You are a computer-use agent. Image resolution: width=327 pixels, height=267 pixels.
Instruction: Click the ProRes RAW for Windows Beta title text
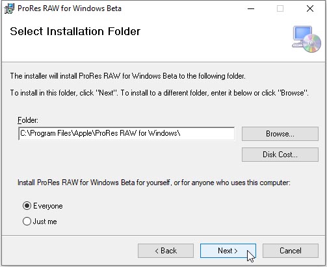click(70, 8)
